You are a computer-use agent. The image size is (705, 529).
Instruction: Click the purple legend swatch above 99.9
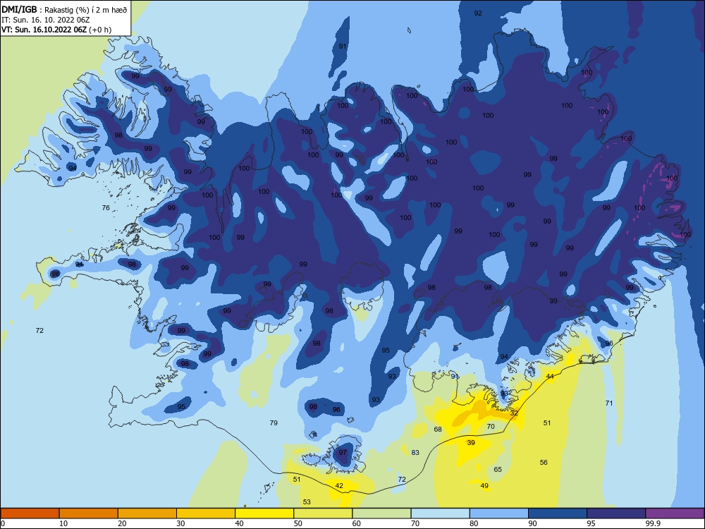675,513
